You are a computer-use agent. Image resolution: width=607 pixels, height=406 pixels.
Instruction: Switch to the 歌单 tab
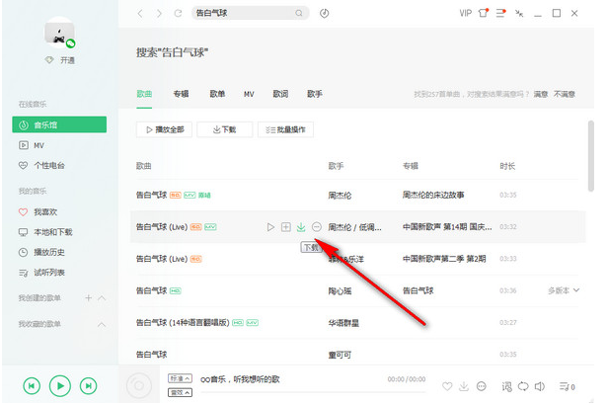tap(217, 94)
